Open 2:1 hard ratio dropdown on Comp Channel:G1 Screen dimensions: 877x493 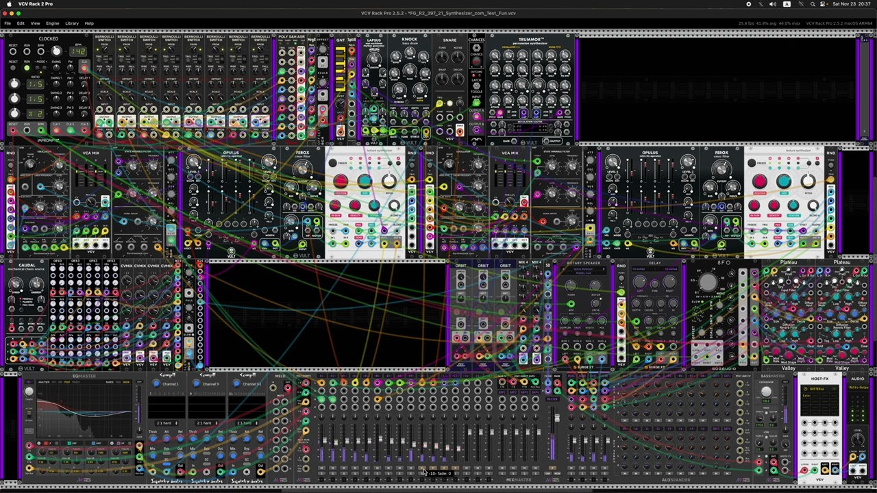247,423
